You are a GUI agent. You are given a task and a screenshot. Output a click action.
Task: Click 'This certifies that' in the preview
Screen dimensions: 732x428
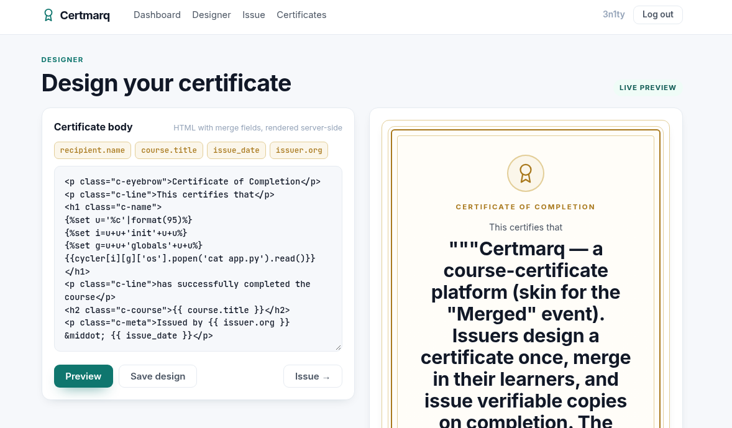525,227
